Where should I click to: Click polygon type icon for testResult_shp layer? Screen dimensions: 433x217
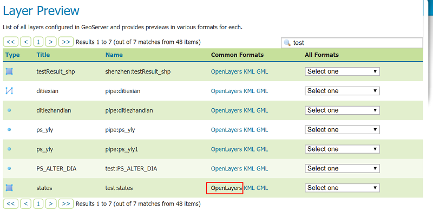9,71
